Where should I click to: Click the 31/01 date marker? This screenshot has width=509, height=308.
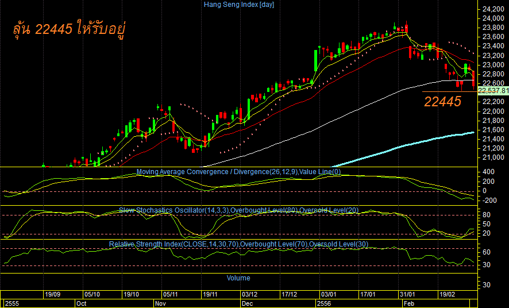click(407, 294)
